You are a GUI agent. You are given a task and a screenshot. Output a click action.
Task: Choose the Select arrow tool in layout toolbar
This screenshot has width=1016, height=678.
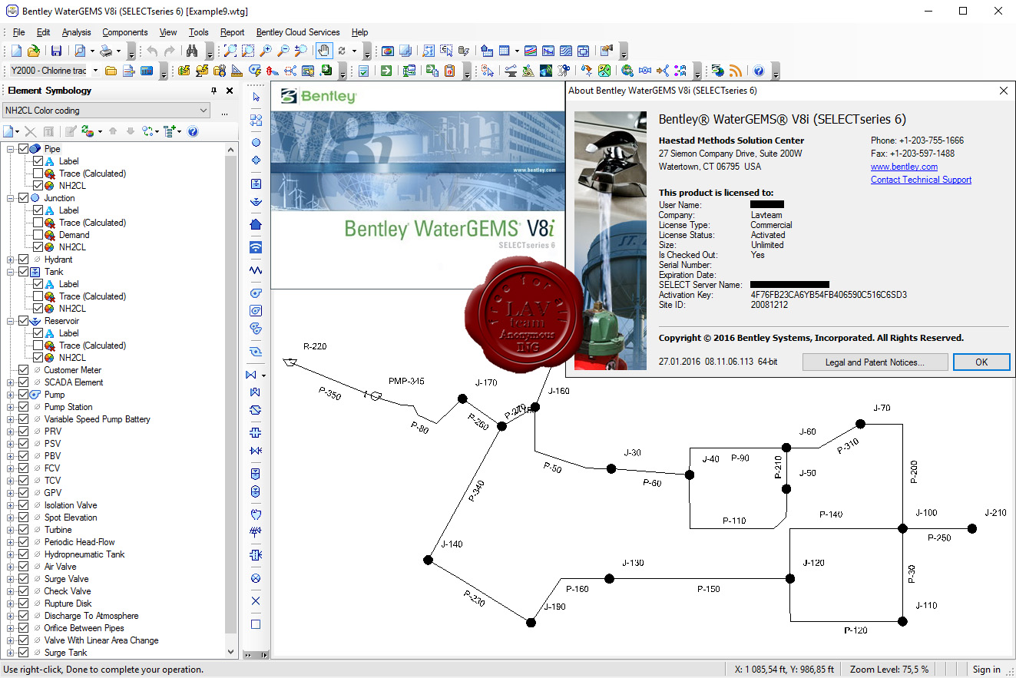pyautogui.click(x=256, y=98)
